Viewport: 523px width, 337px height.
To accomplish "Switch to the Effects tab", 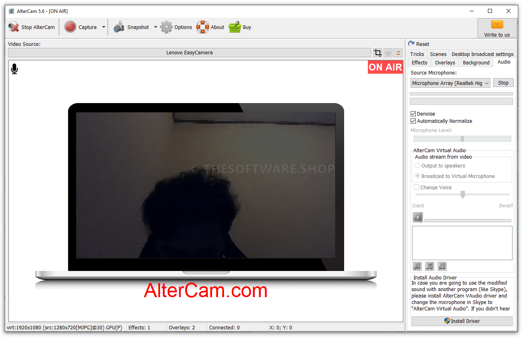I will pos(419,62).
